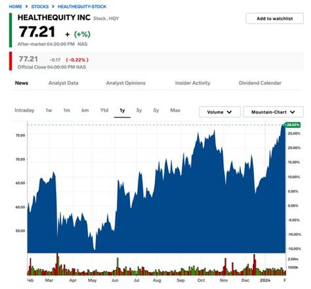Click the Jun date axis label
Screen dimensions: 311x289
point(115,280)
